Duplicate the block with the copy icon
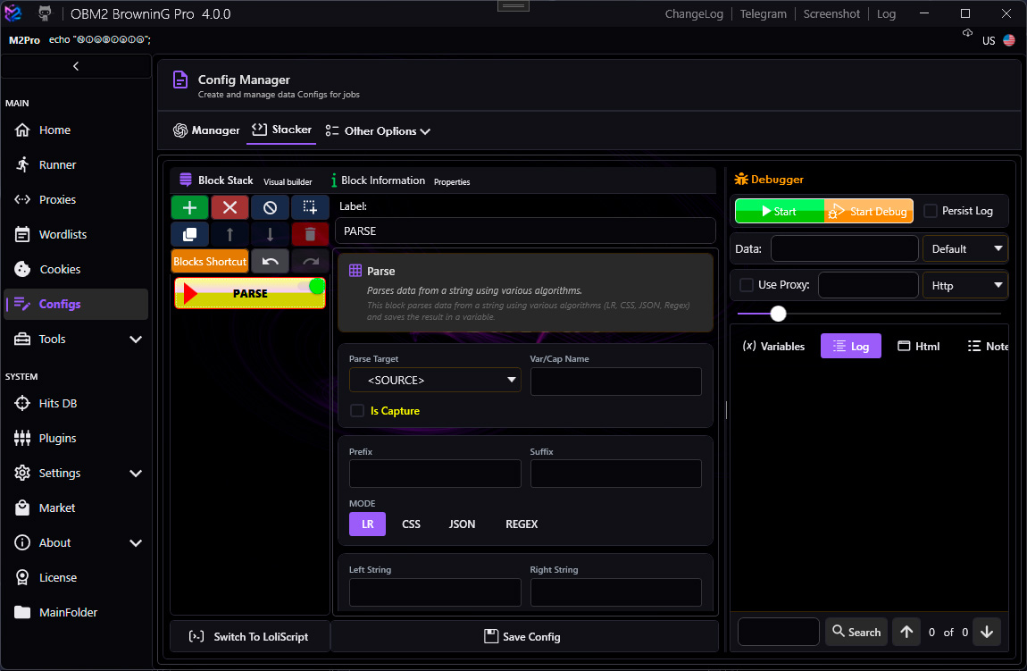 pos(190,234)
